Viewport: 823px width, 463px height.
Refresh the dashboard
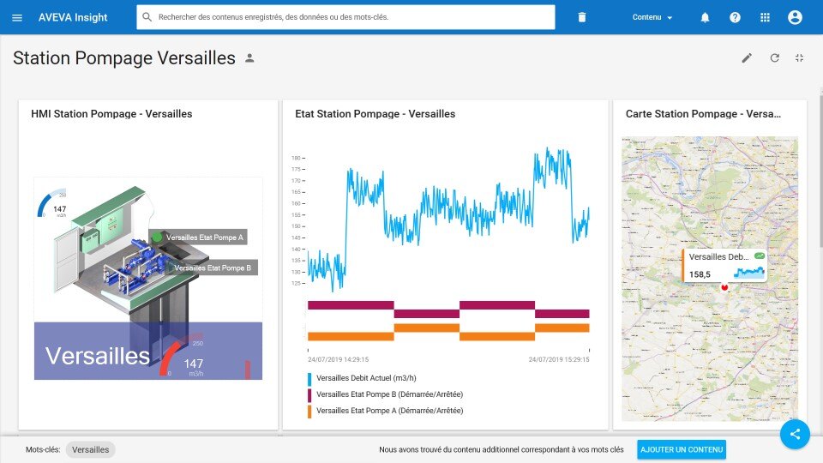tap(775, 57)
